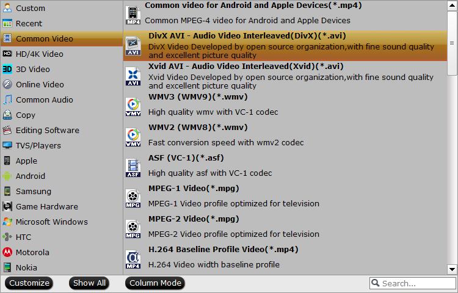Click the MPEG-2 Video MPG icon
The image size is (458, 293).
133,229
